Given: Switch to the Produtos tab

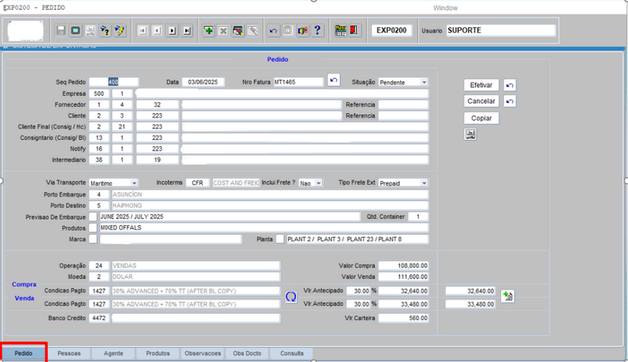Looking at the screenshot, I should point(157,354).
